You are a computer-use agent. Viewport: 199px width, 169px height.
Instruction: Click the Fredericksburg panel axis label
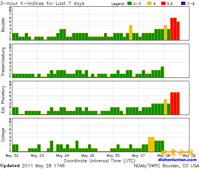coord(3,62)
